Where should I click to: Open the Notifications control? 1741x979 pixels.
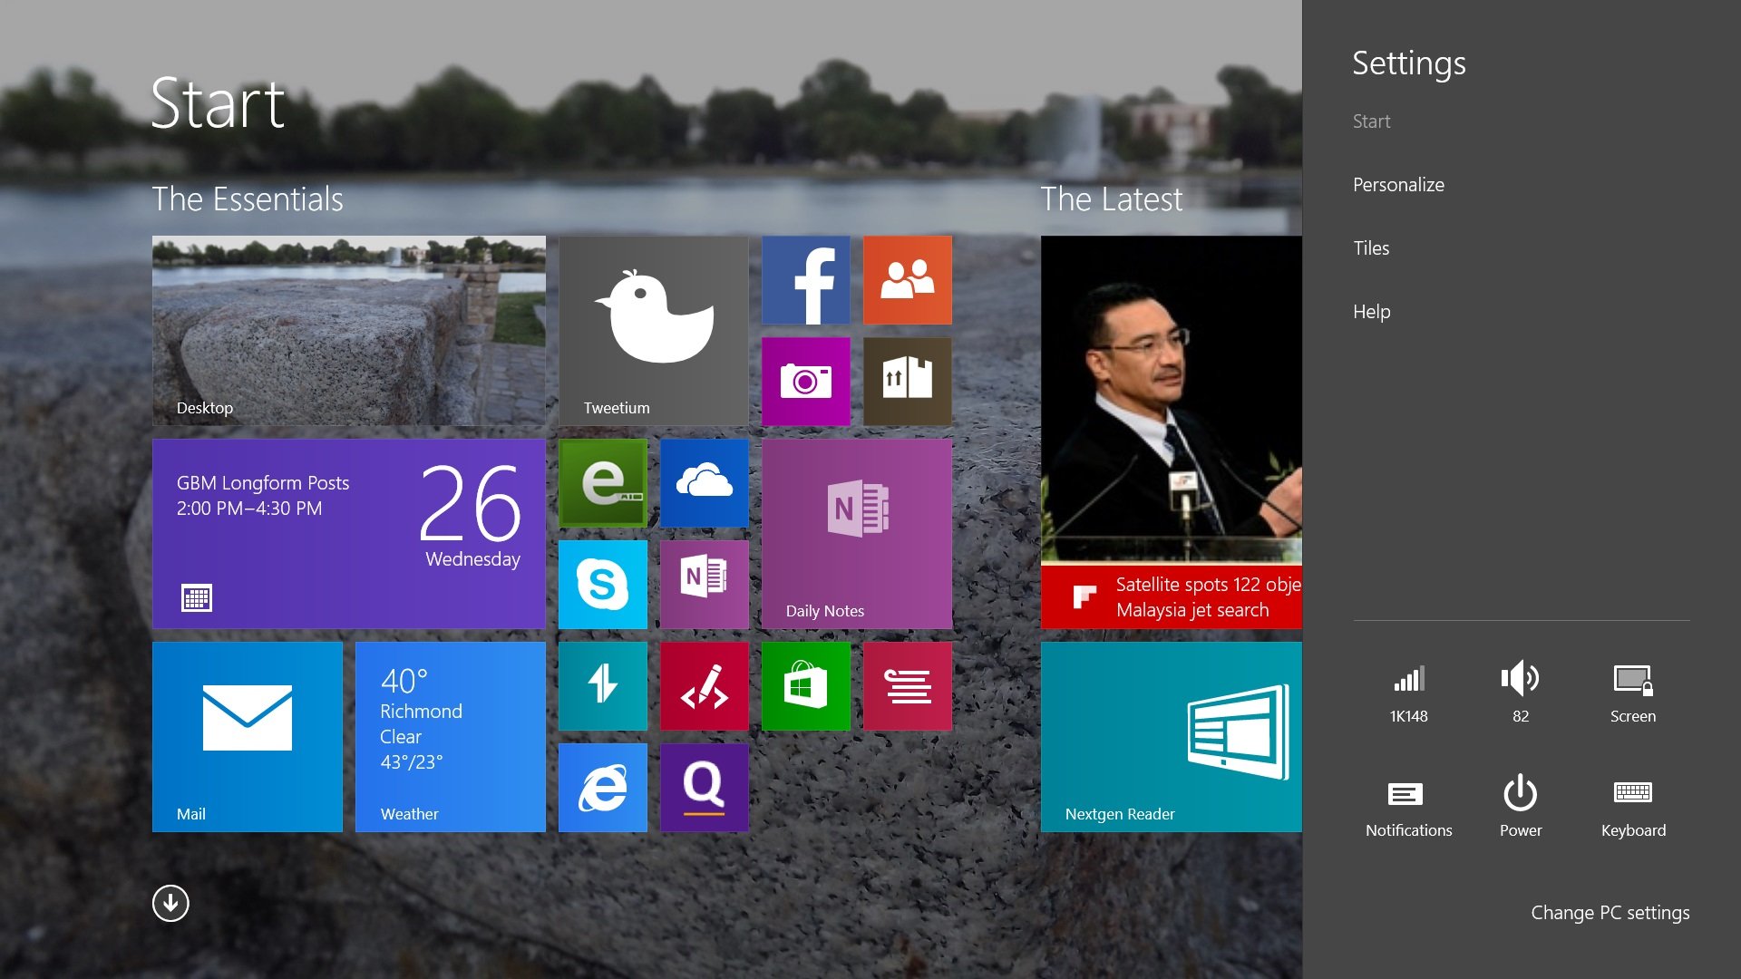[1409, 809]
